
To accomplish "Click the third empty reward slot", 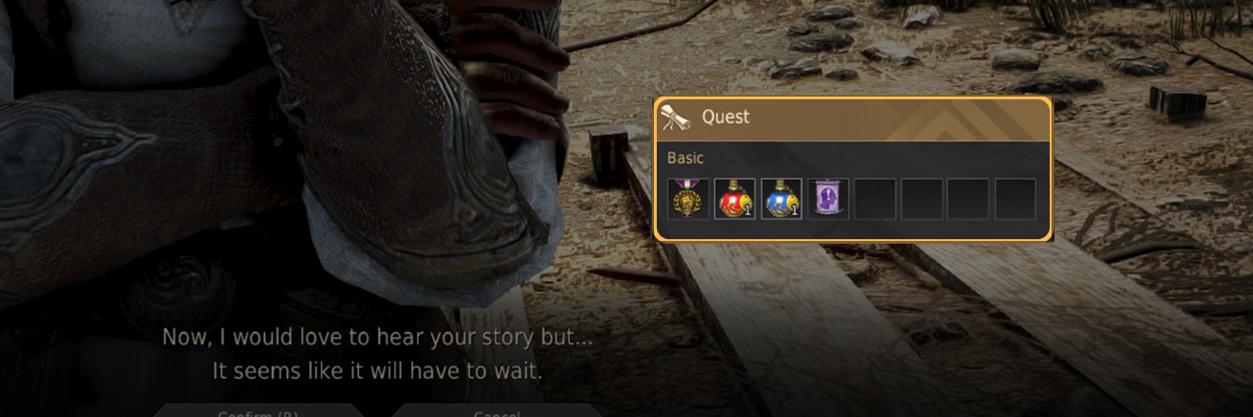I will (x=968, y=199).
